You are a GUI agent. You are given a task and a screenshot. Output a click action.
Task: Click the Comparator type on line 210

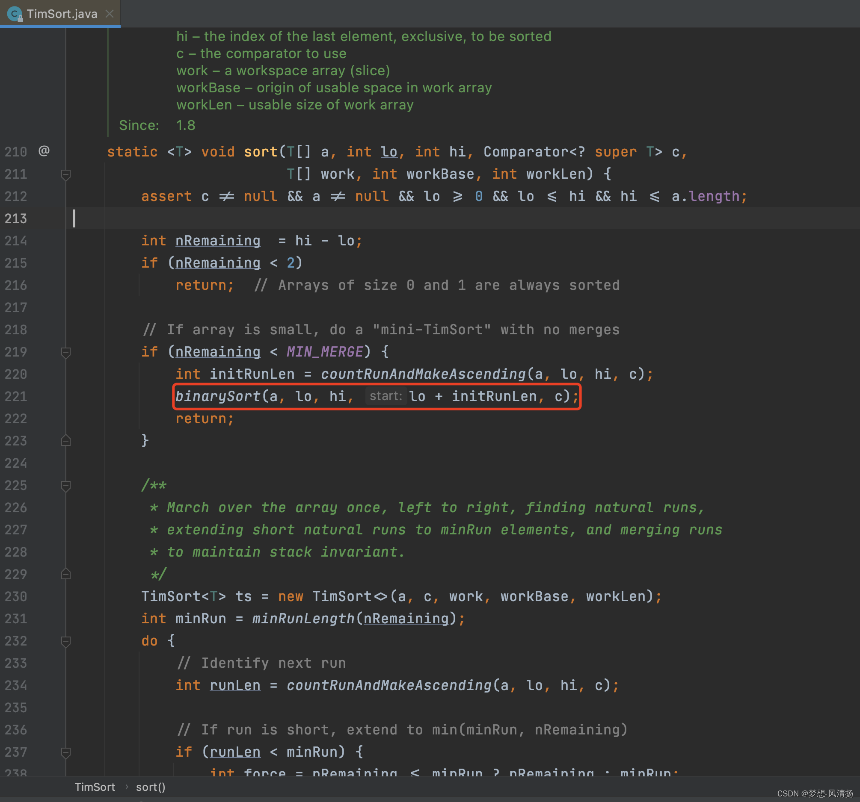(x=526, y=152)
